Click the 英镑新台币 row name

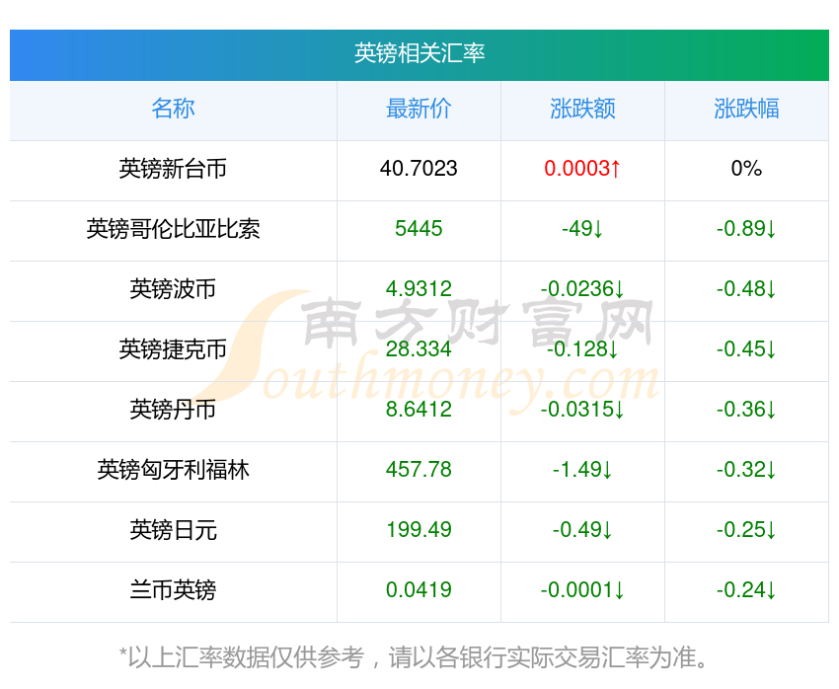[x=173, y=169]
